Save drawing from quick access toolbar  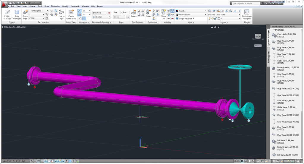[x=18, y=3]
